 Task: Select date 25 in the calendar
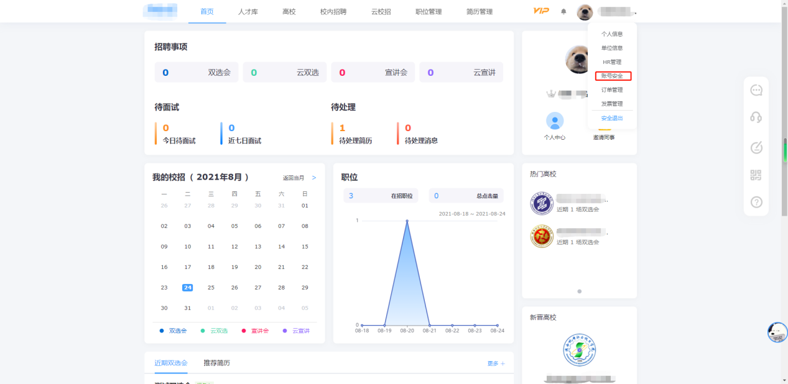[211, 288]
